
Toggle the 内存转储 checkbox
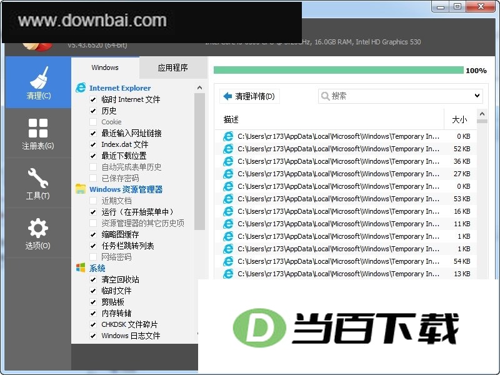pyautogui.click(x=93, y=314)
